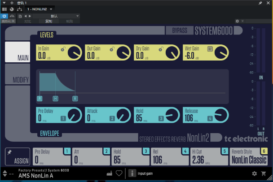Image resolution: width=273 pixels, height=182 pixels.
Task: Toggle the plugin power button
Action: tap(4, 16)
